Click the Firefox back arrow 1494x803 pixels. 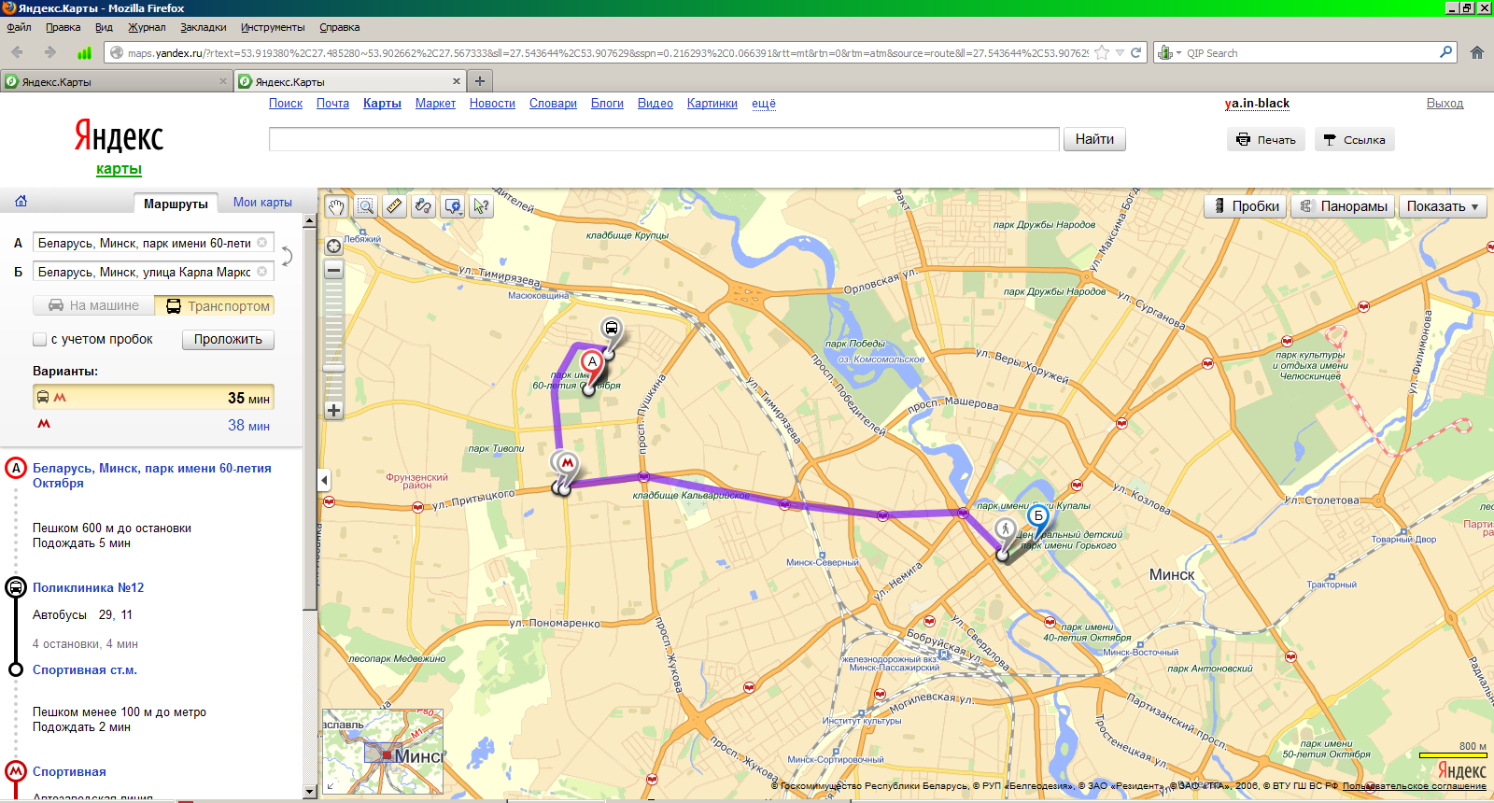[x=17, y=52]
